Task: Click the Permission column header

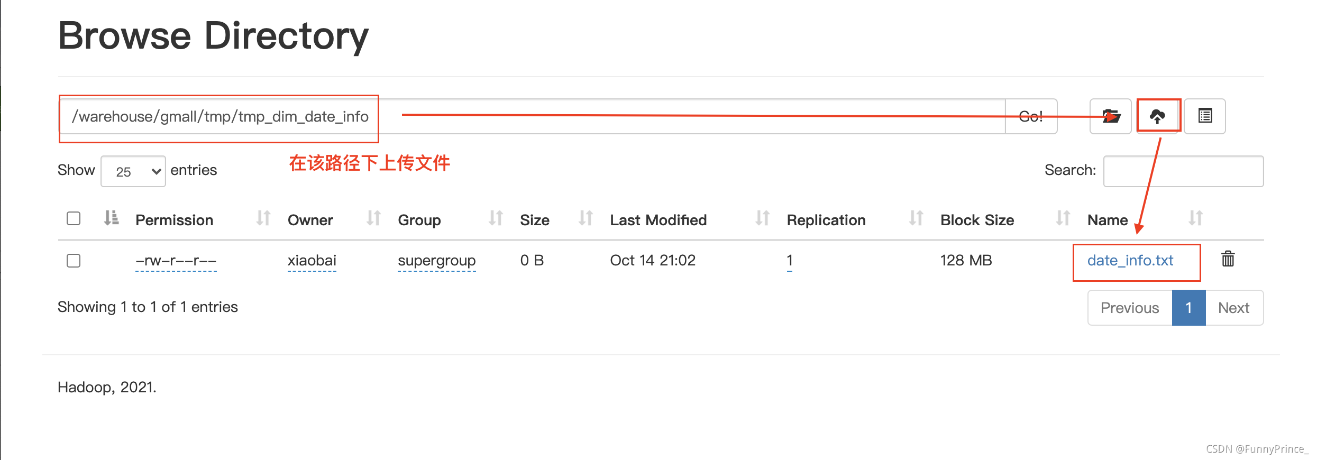Action: (x=175, y=220)
